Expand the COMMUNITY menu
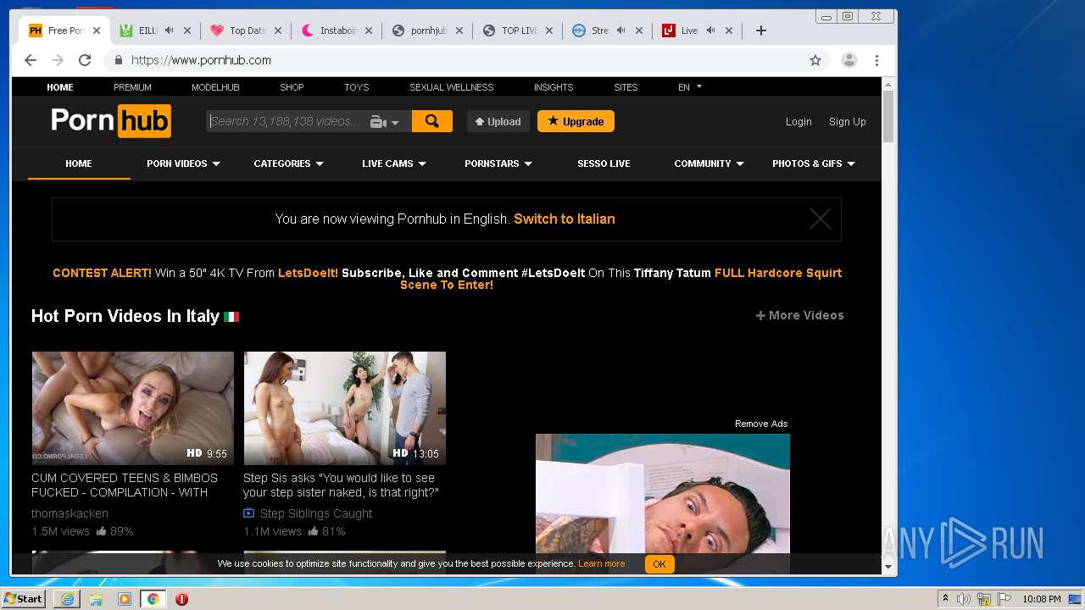This screenshot has width=1085, height=610. coord(709,164)
